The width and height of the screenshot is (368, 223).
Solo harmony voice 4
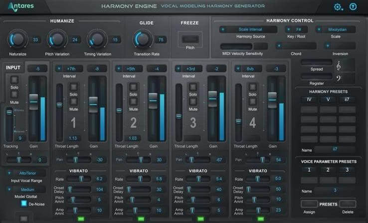click(252, 87)
